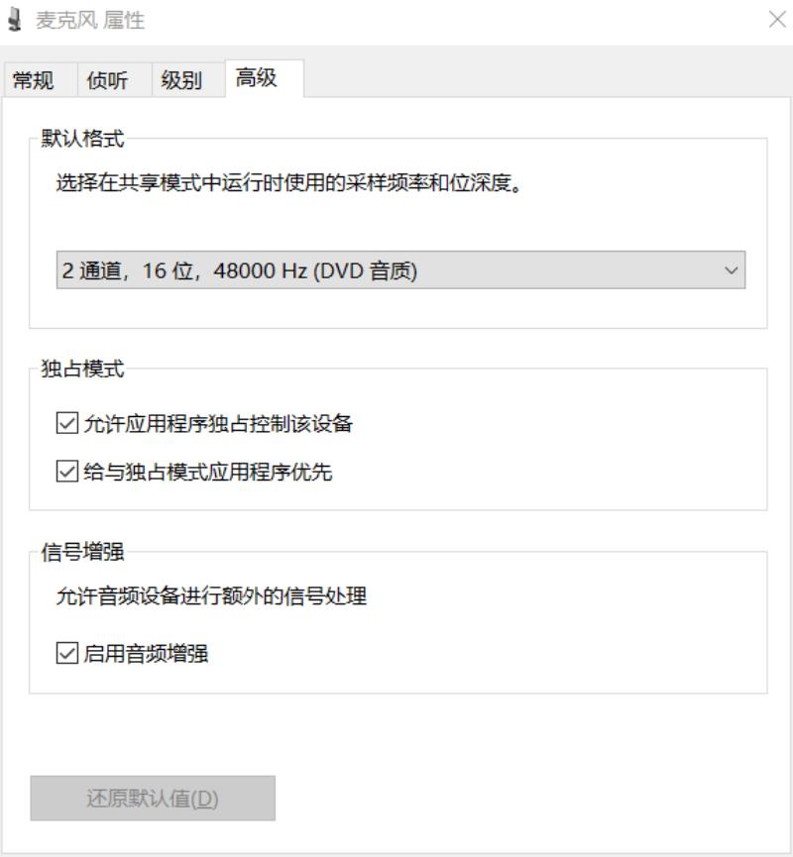Close the 麦克风 属性 dialog
This screenshot has height=857, width=793.
pos(777,20)
